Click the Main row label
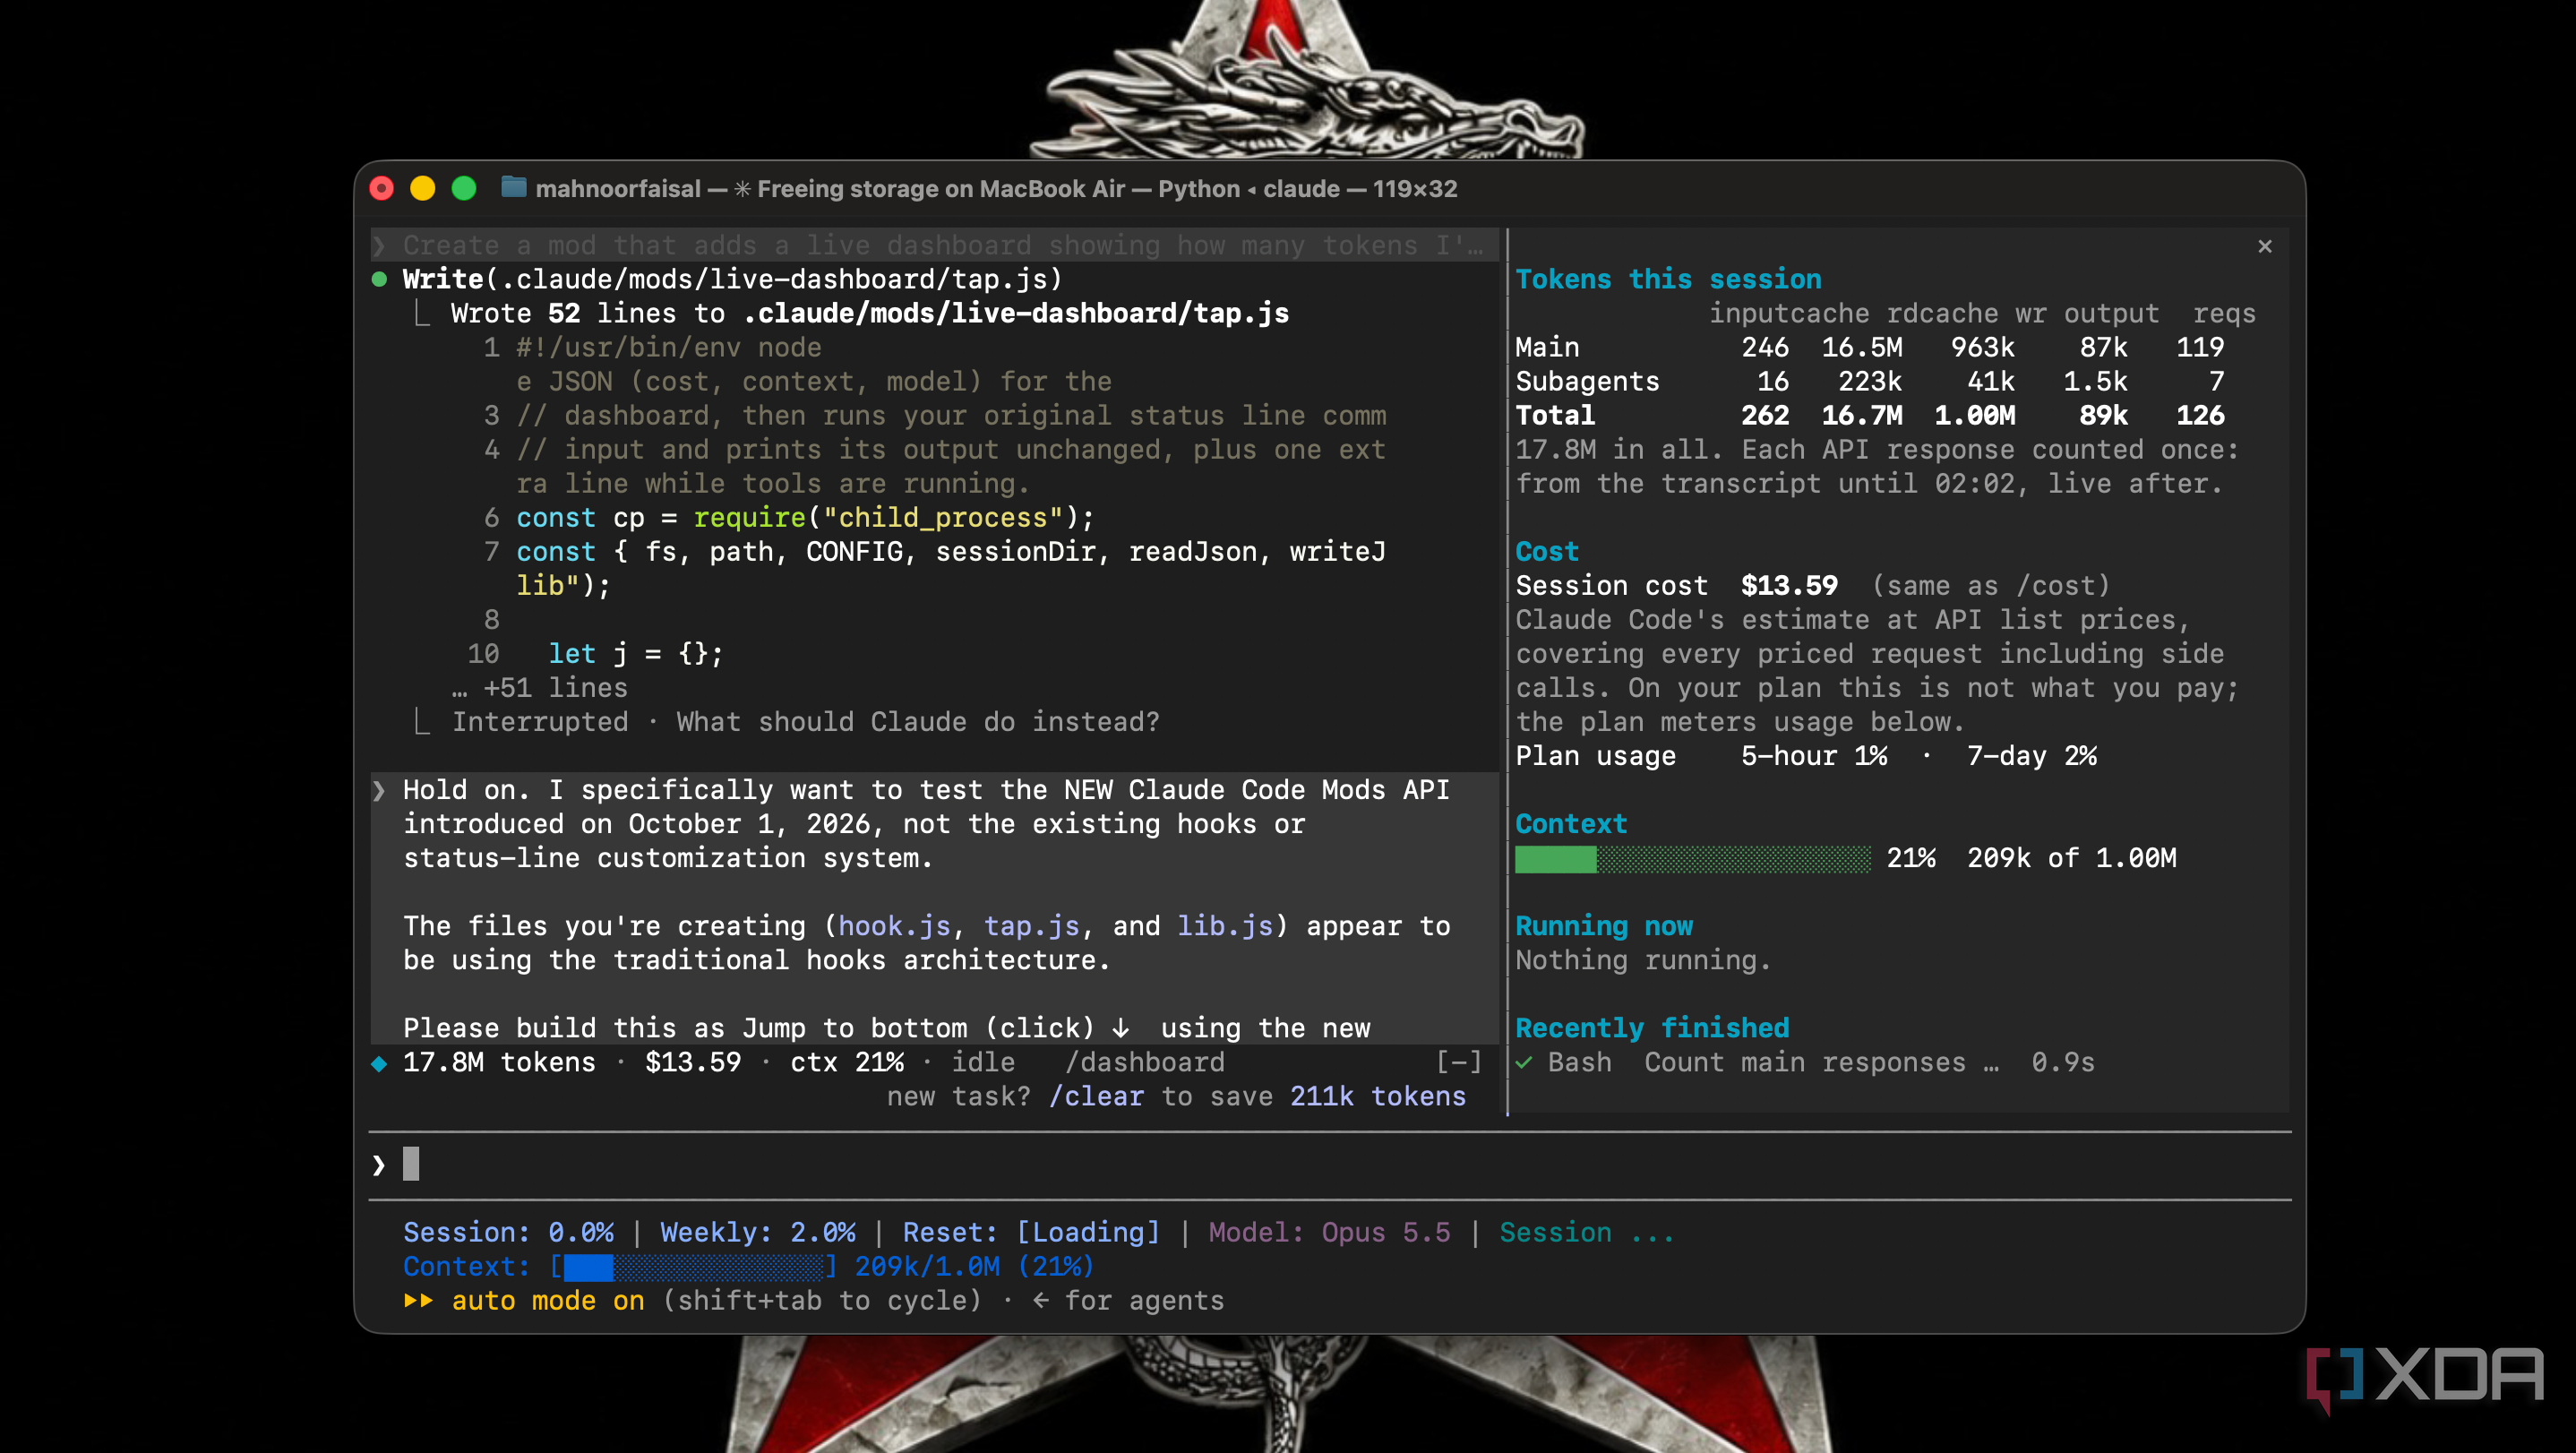This screenshot has height=1453, width=2576. point(1547,347)
